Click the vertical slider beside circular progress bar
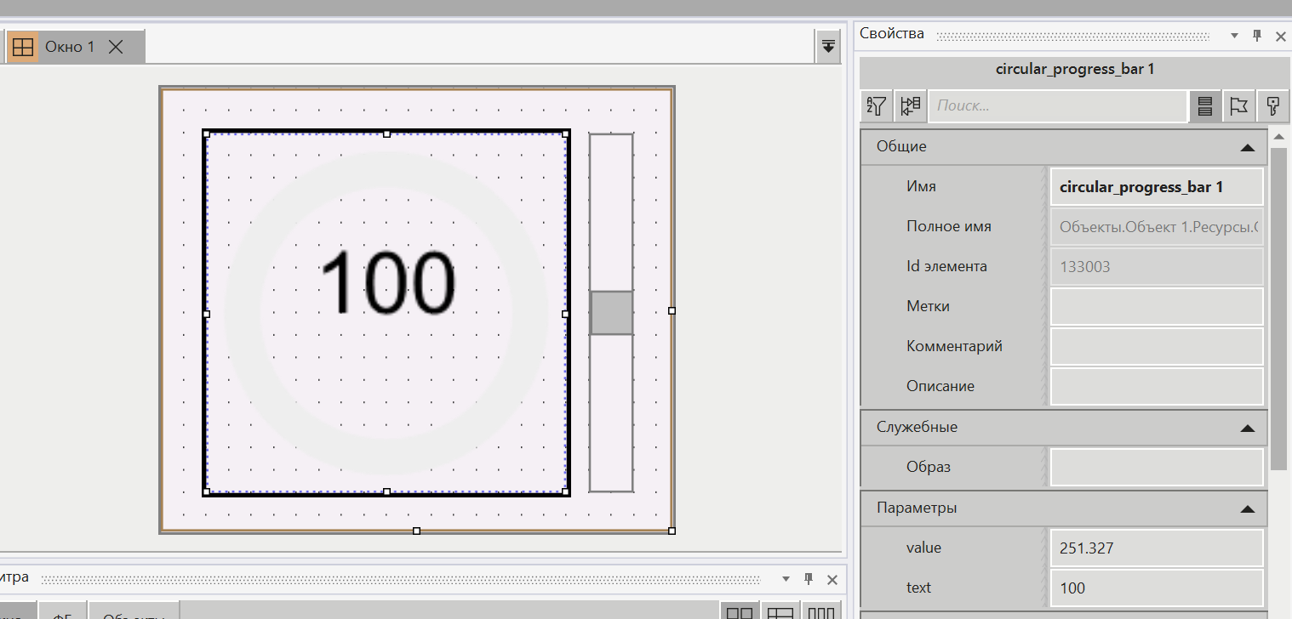The height and width of the screenshot is (619, 1292). [x=610, y=312]
